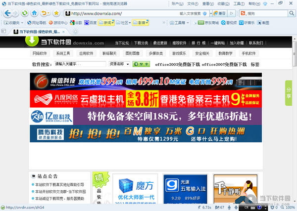Open the 账户 menu

pyautogui.click(x=178, y=4)
